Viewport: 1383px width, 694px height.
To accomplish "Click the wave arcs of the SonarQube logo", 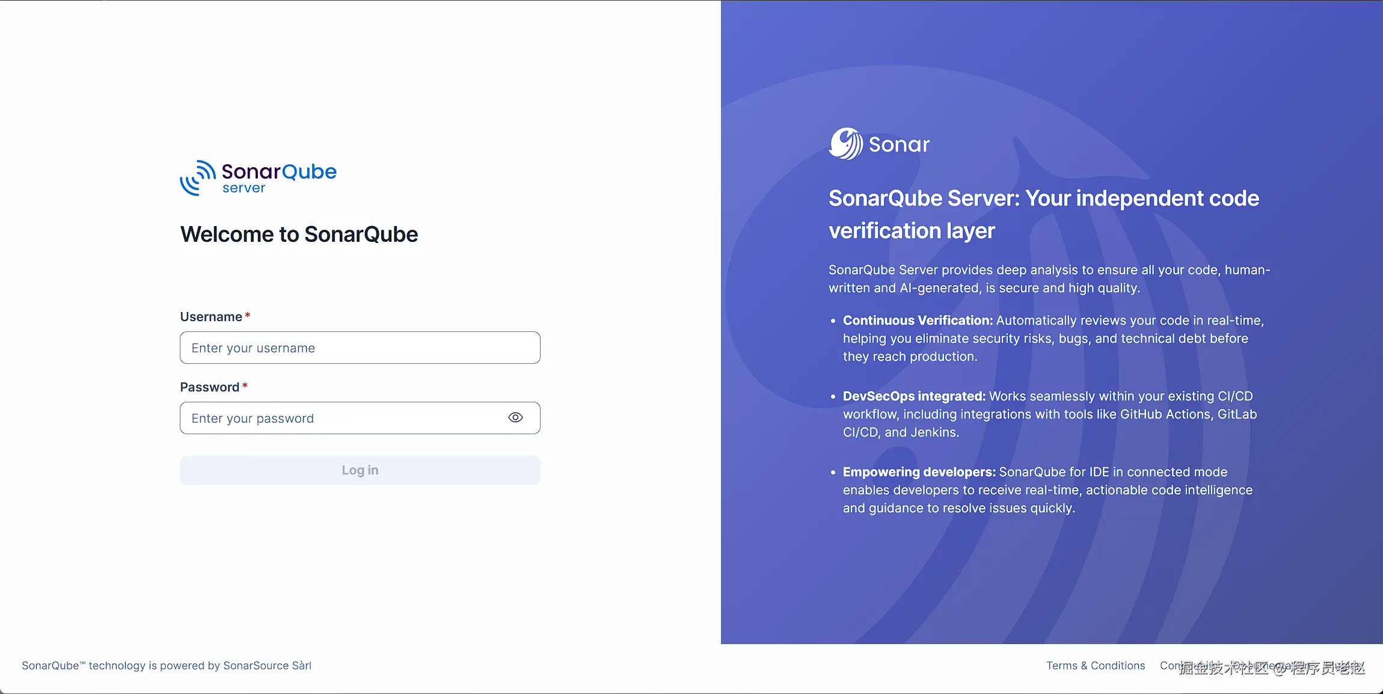I will [198, 177].
